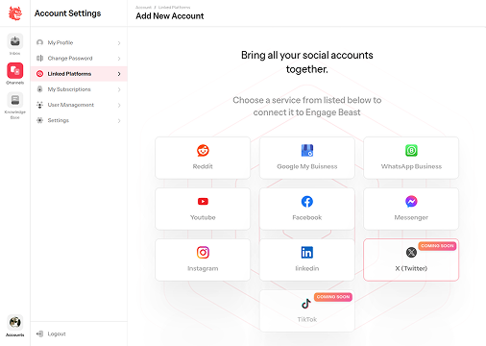Connect the LinkedIn service card
The width and height of the screenshot is (486, 346).
tap(307, 259)
